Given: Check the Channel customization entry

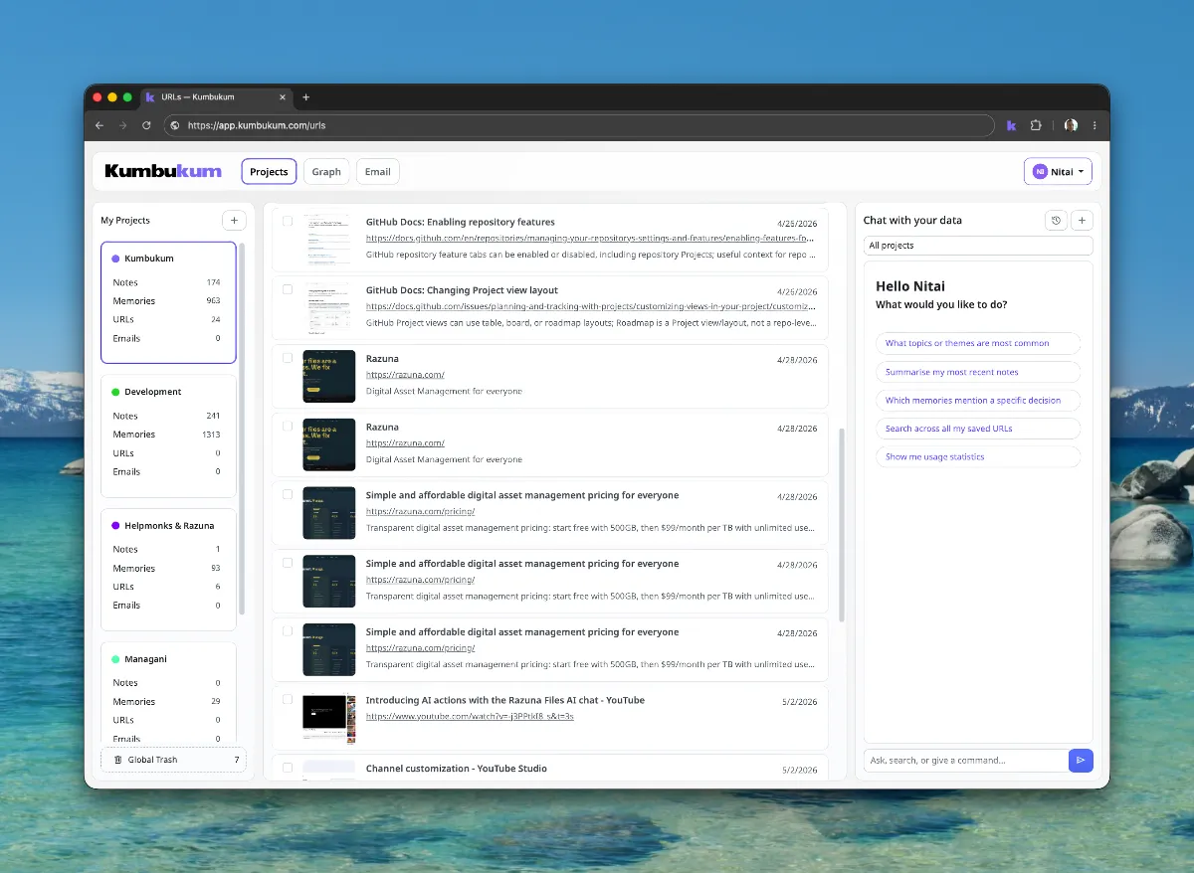Looking at the screenshot, I should click(x=288, y=768).
